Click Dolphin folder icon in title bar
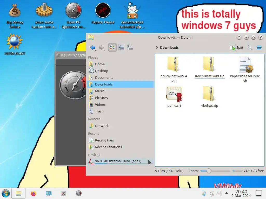This screenshot has height=199, width=266. [91, 37]
